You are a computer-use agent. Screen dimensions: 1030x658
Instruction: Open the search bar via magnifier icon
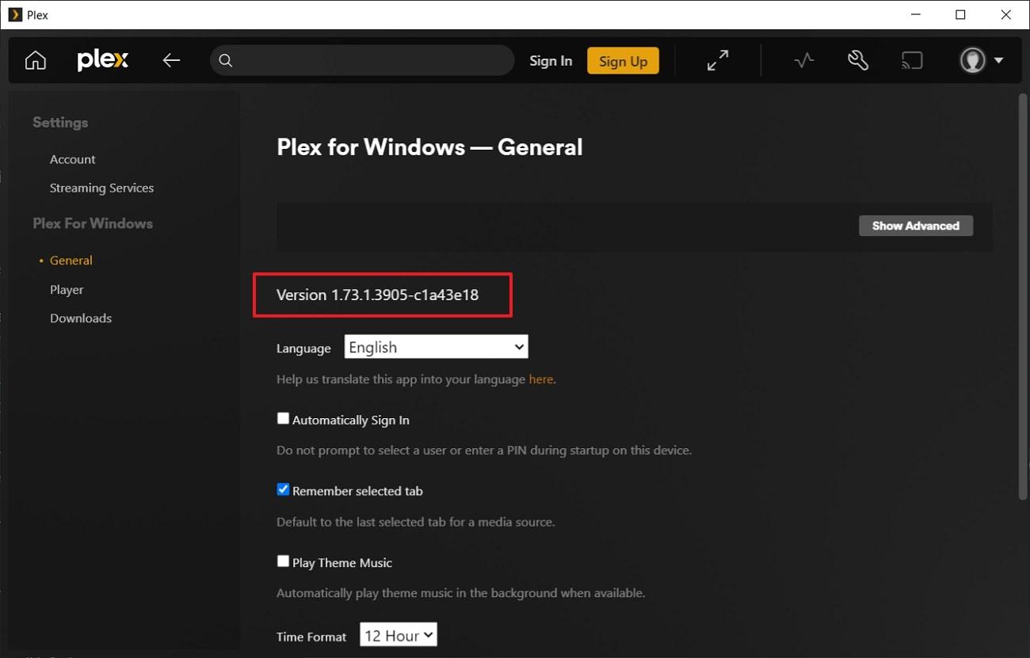click(x=226, y=59)
